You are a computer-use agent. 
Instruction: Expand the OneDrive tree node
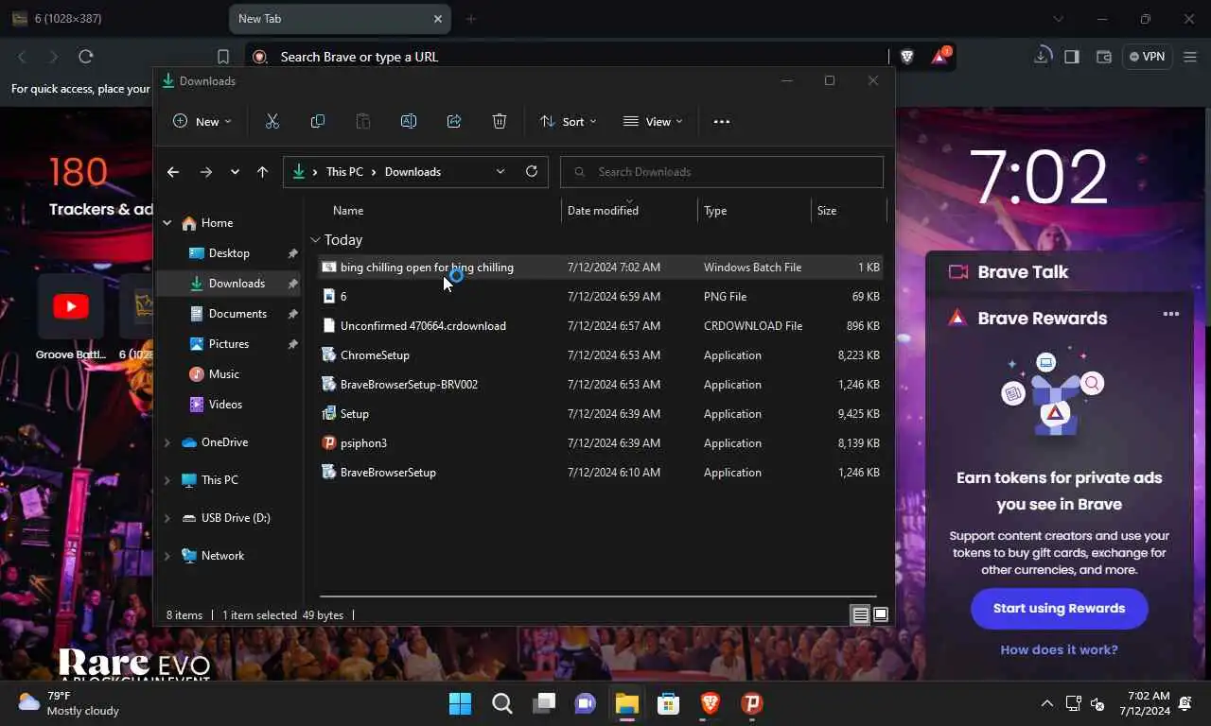click(x=167, y=442)
